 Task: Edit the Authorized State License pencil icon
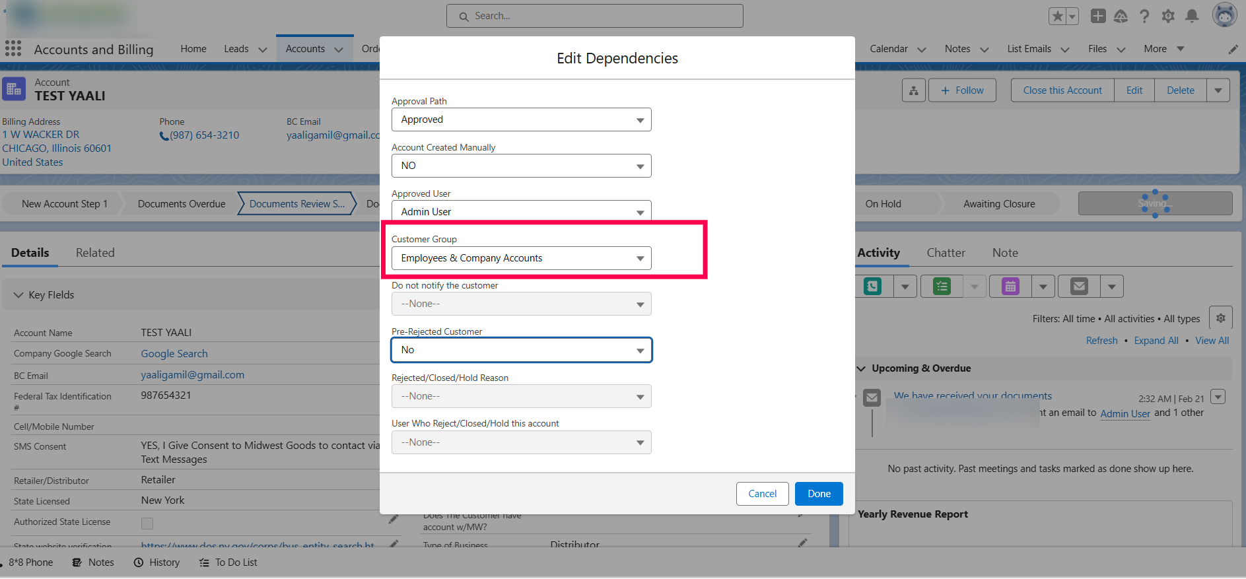coord(394,519)
